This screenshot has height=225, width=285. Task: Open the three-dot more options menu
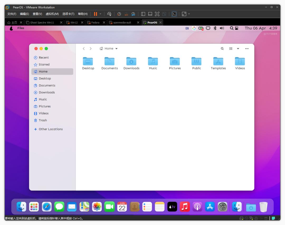[247, 49]
